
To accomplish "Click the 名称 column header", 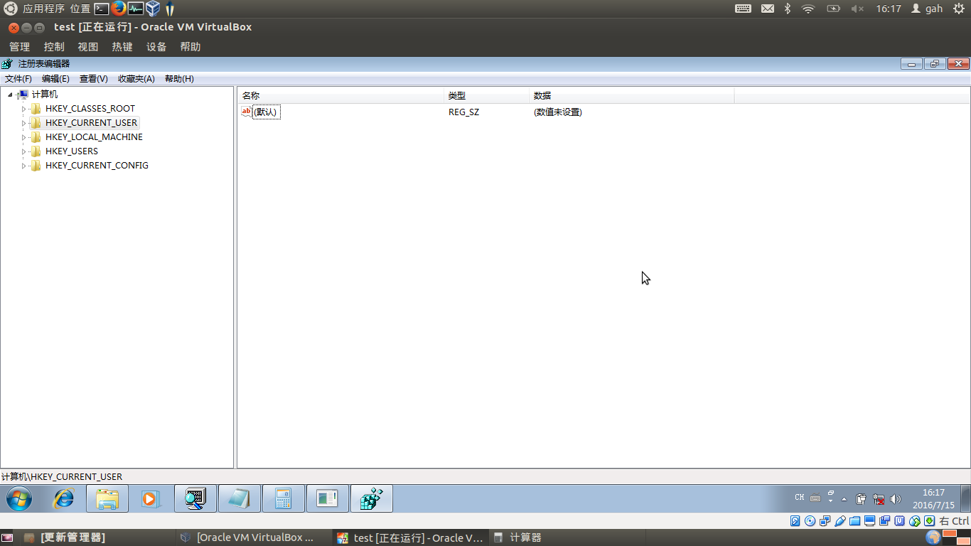I will [x=340, y=95].
